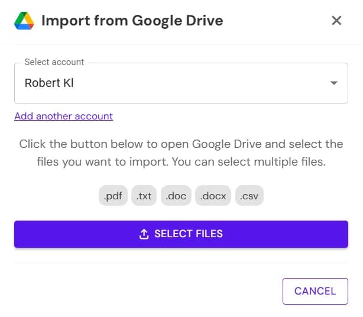Click the .docx file type chip
The width and height of the screenshot is (363, 317).
point(213,196)
